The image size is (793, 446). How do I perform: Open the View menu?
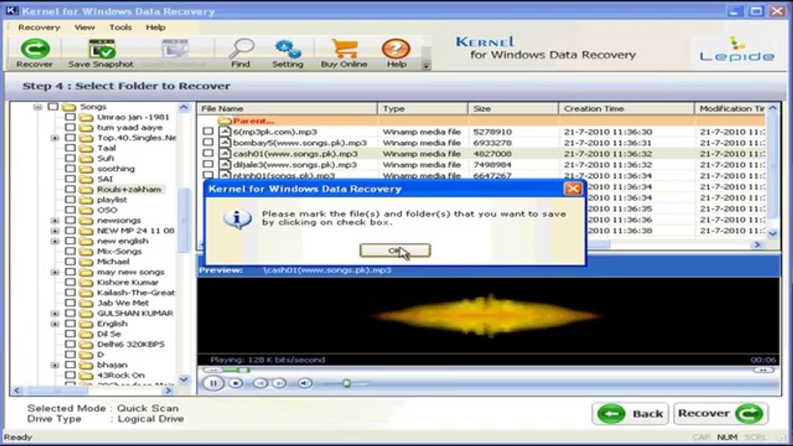[84, 27]
